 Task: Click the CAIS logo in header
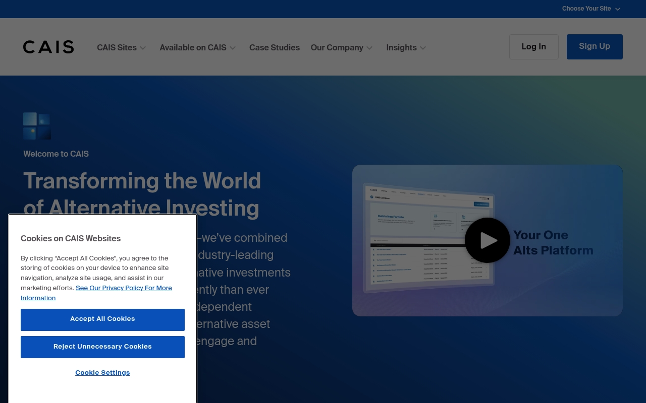48,47
